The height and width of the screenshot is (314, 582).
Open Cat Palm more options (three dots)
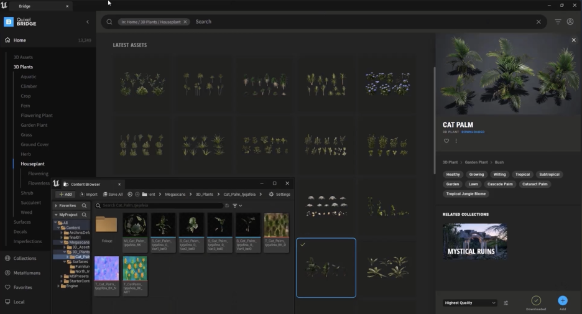[456, 141]
